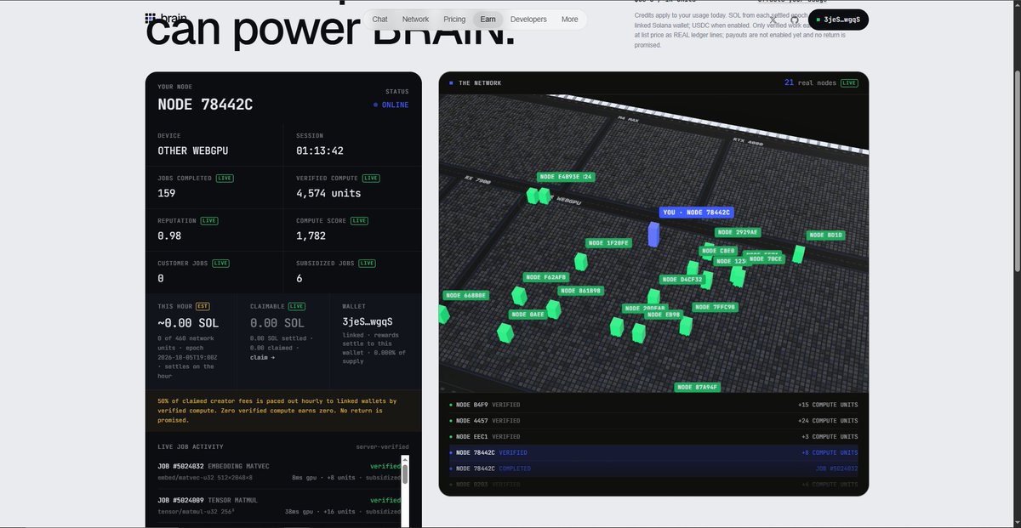This screenshot has height=528, width=1021.
Task: Click the NODE 78442C VERIFIED feed row
Action: [x=653, y=452]
